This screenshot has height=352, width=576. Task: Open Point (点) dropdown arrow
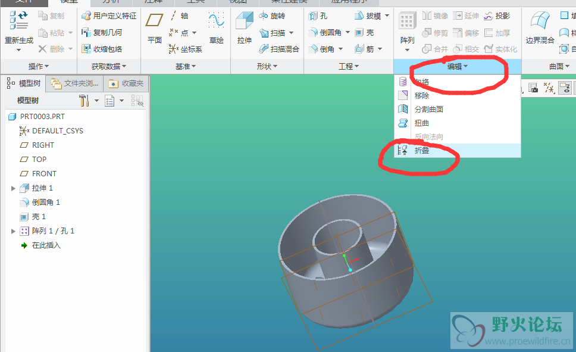tap(195, 33)
